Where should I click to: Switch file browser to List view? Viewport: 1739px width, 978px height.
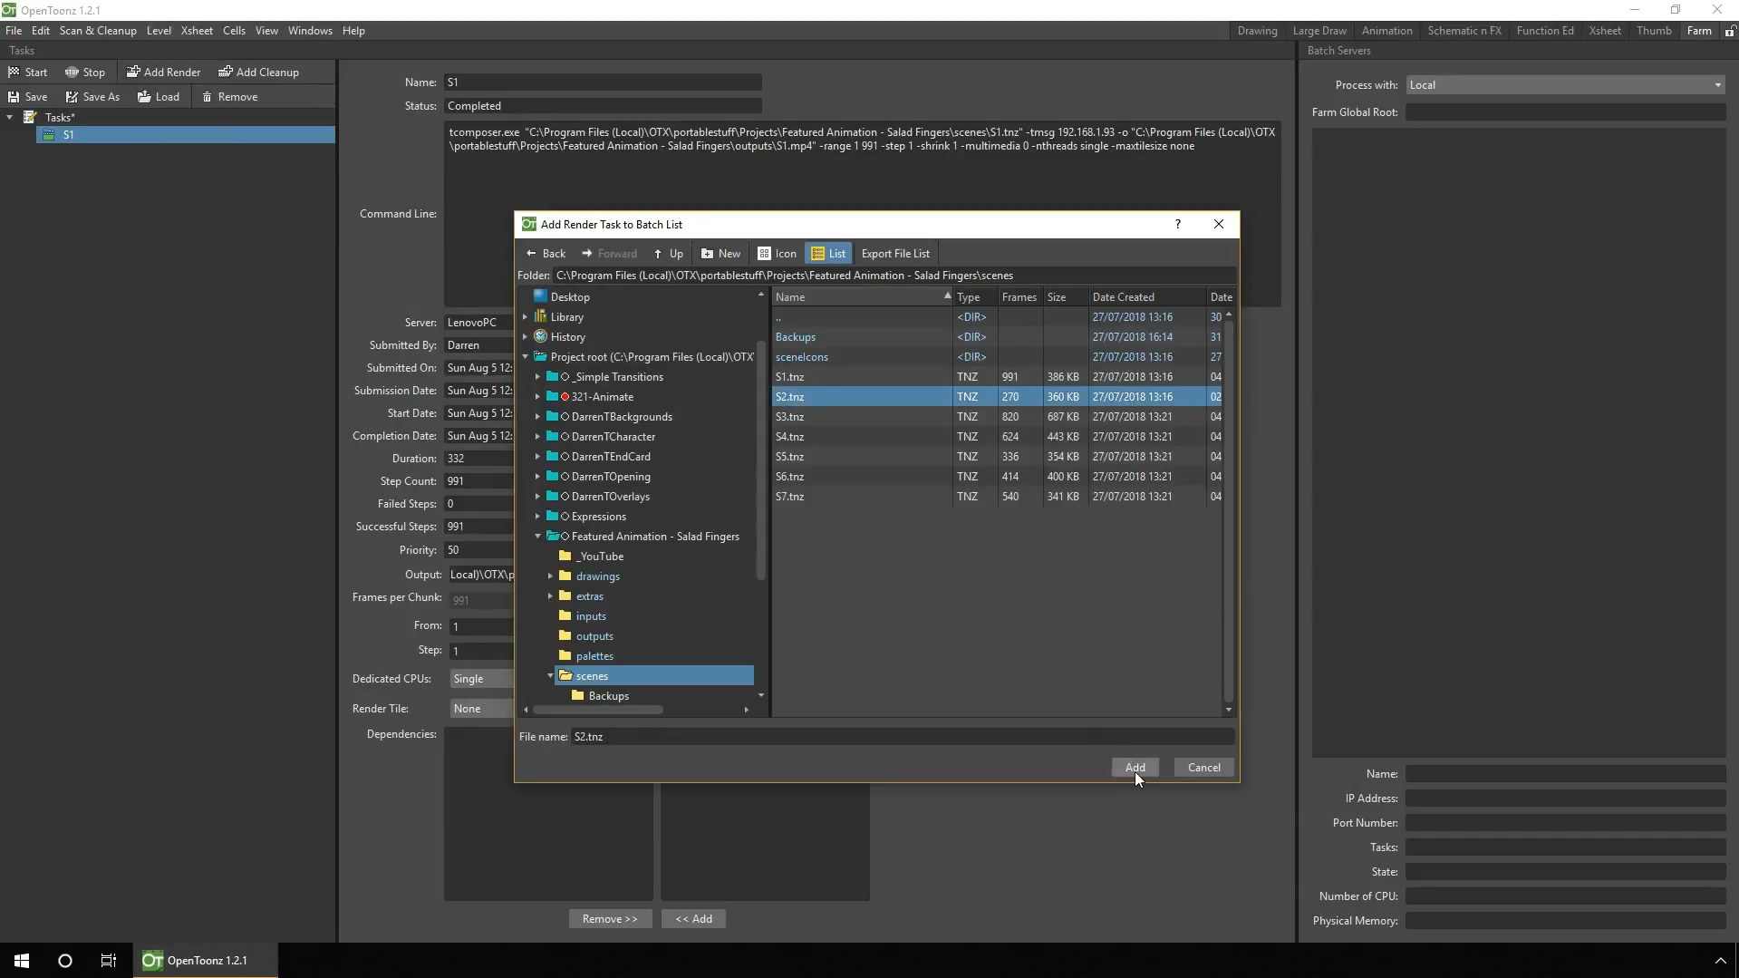click(x=828, y=254)
